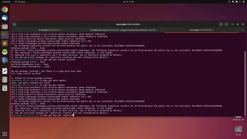Click the current 'sudo apt-key adv' prompt line
Screen dimensions: 247x139
point(42,115)
